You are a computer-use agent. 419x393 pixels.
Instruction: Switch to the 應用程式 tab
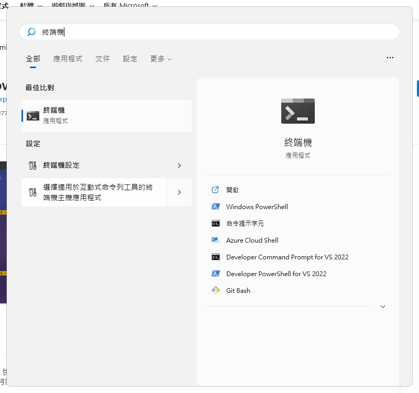68,59
